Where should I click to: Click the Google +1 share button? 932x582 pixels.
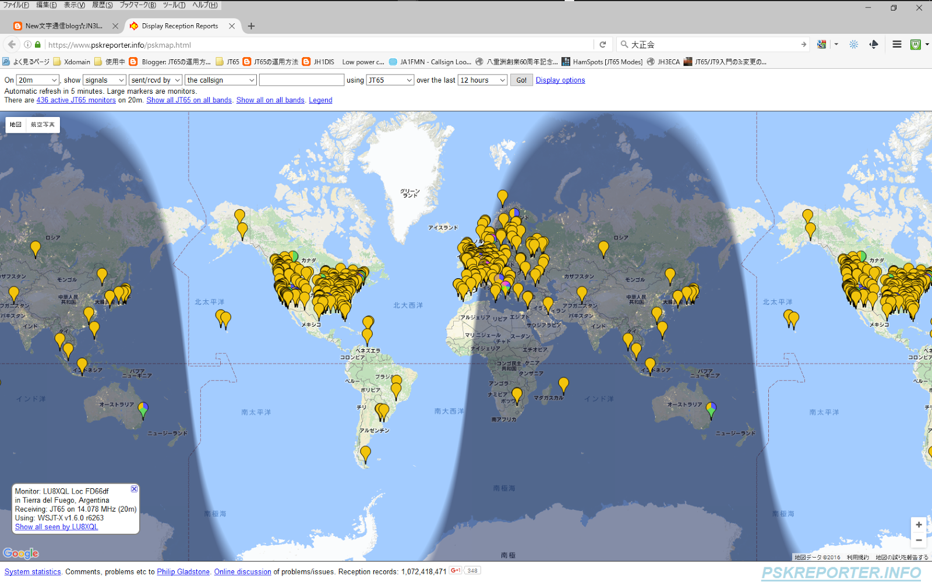[x=456, y=570]
